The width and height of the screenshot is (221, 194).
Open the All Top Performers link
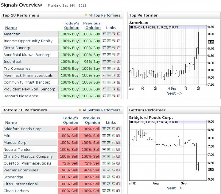pos(104,15)
